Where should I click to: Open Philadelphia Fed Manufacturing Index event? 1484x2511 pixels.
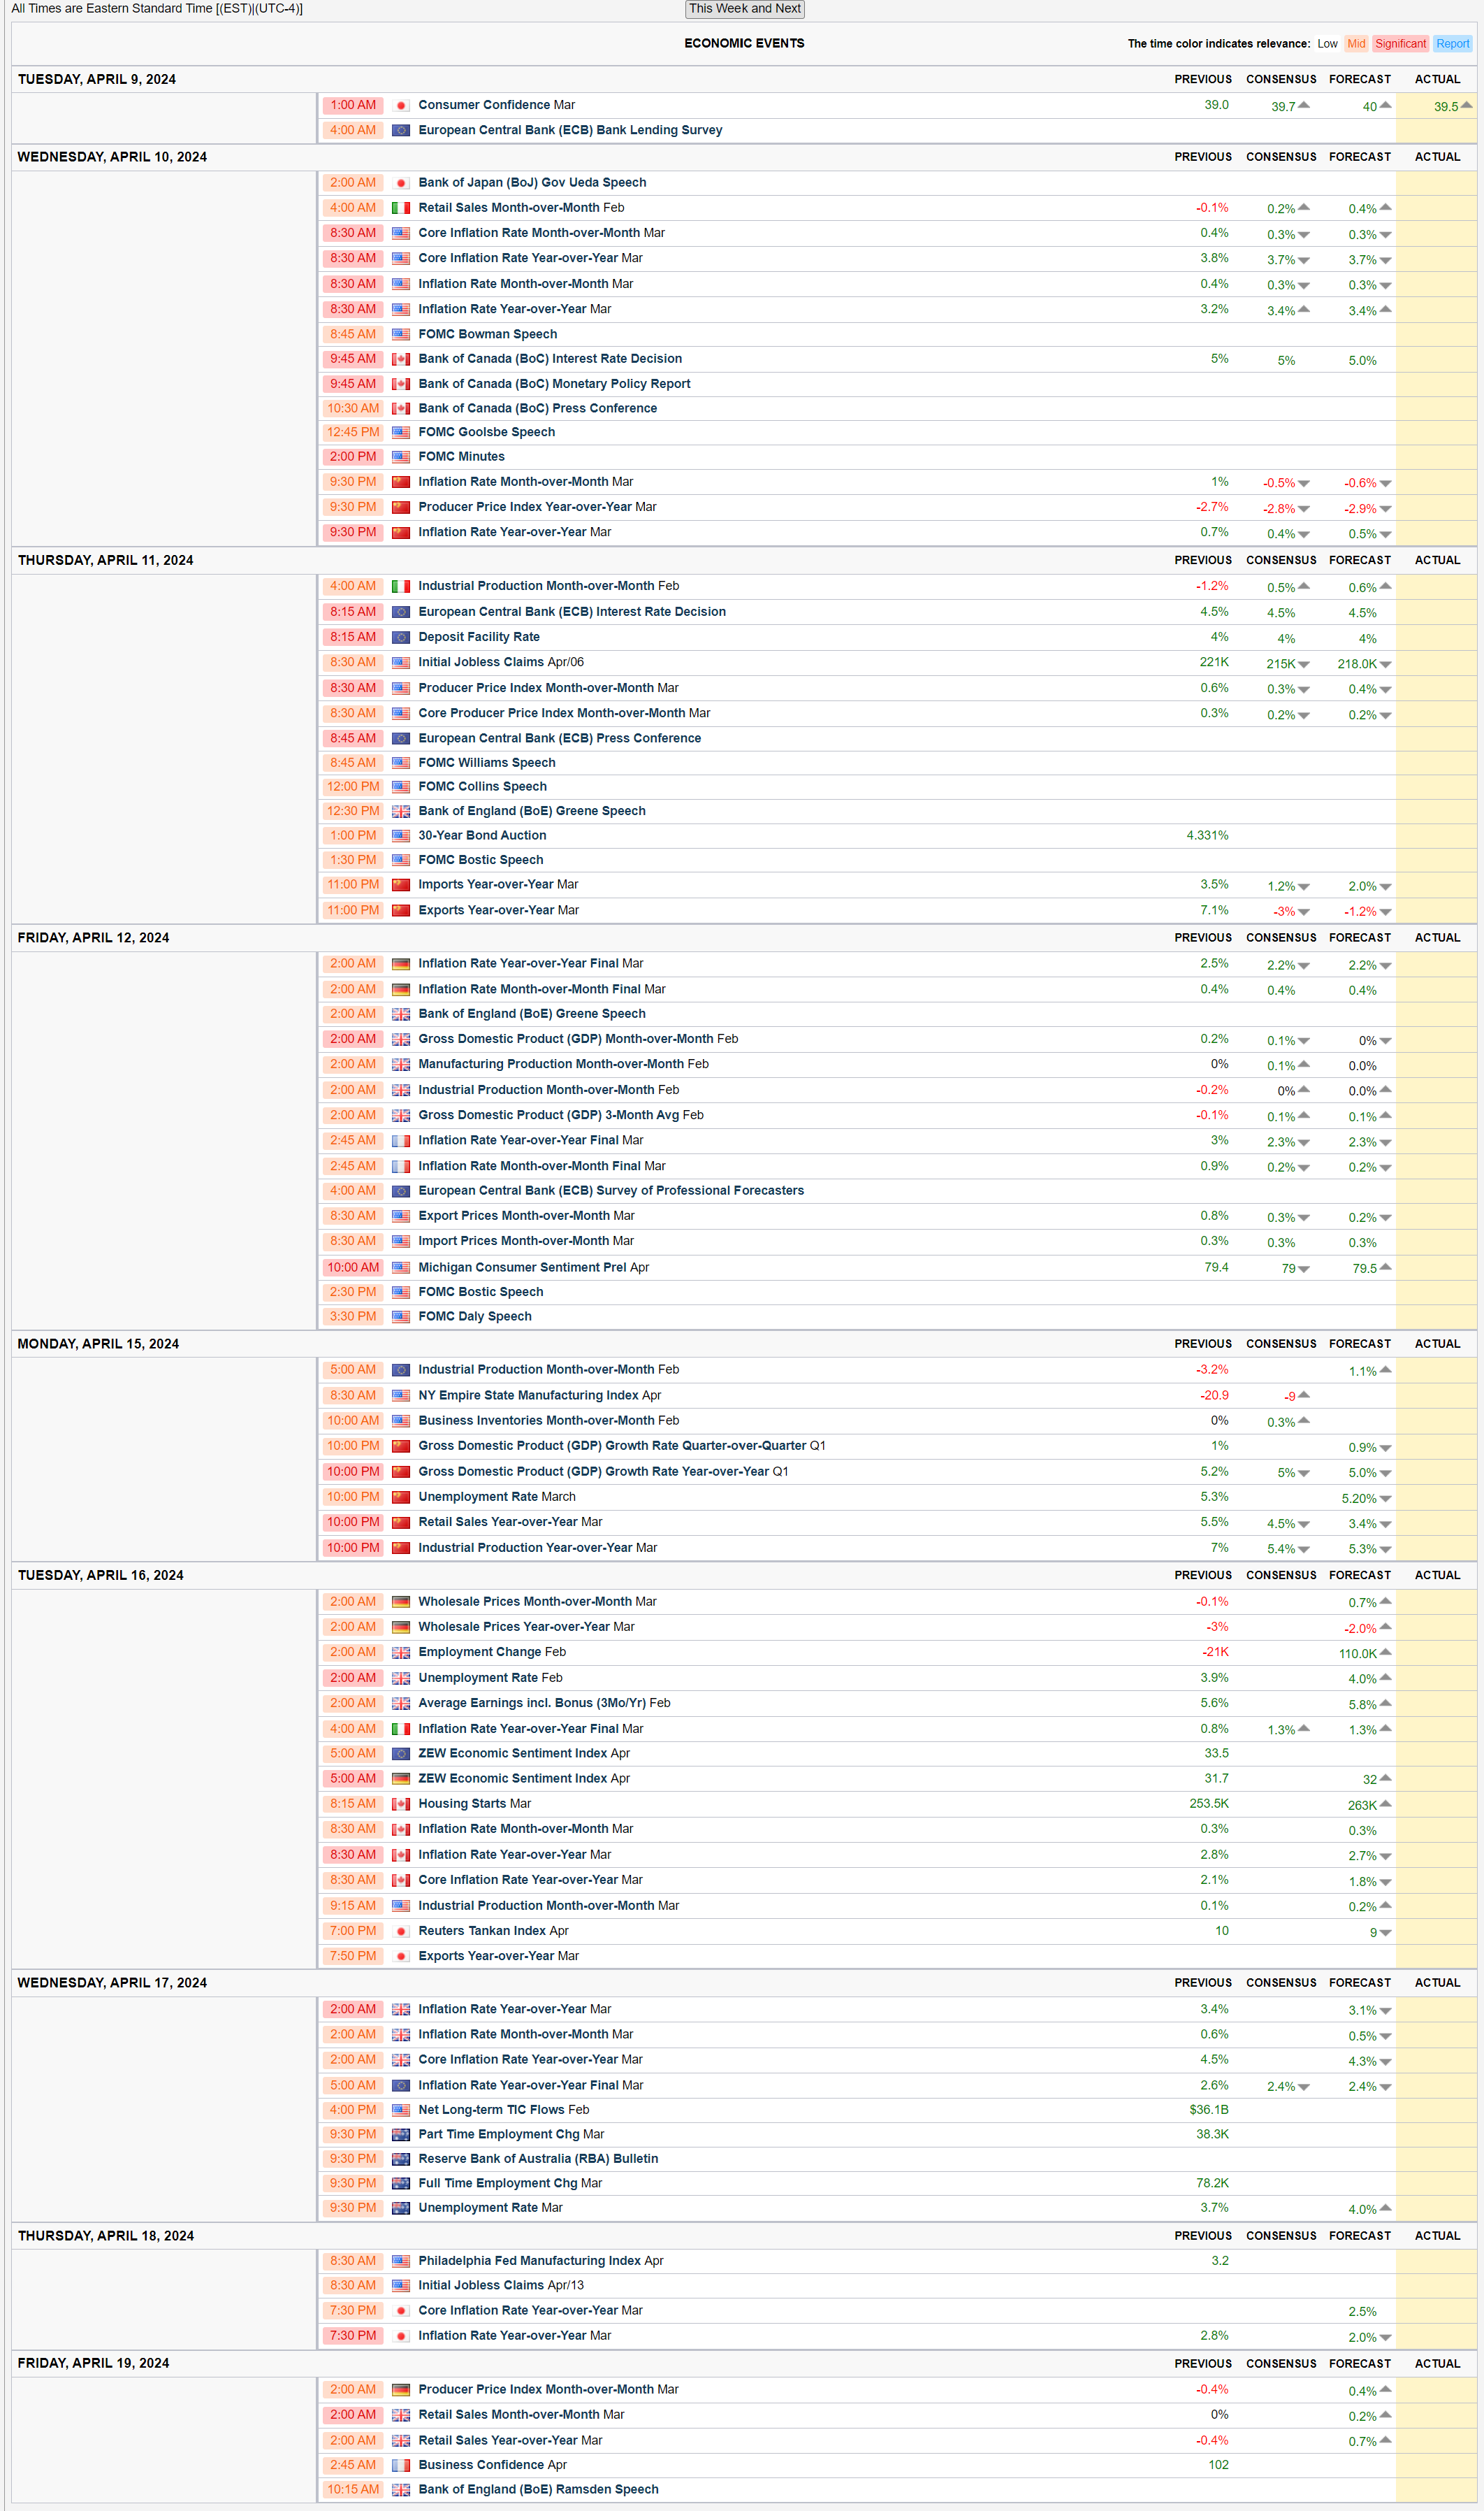click(529, 2261)
